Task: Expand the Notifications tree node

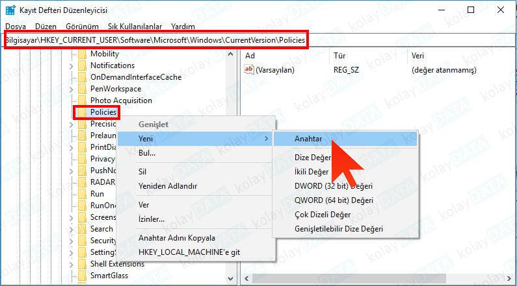Action: click(71, 66)
